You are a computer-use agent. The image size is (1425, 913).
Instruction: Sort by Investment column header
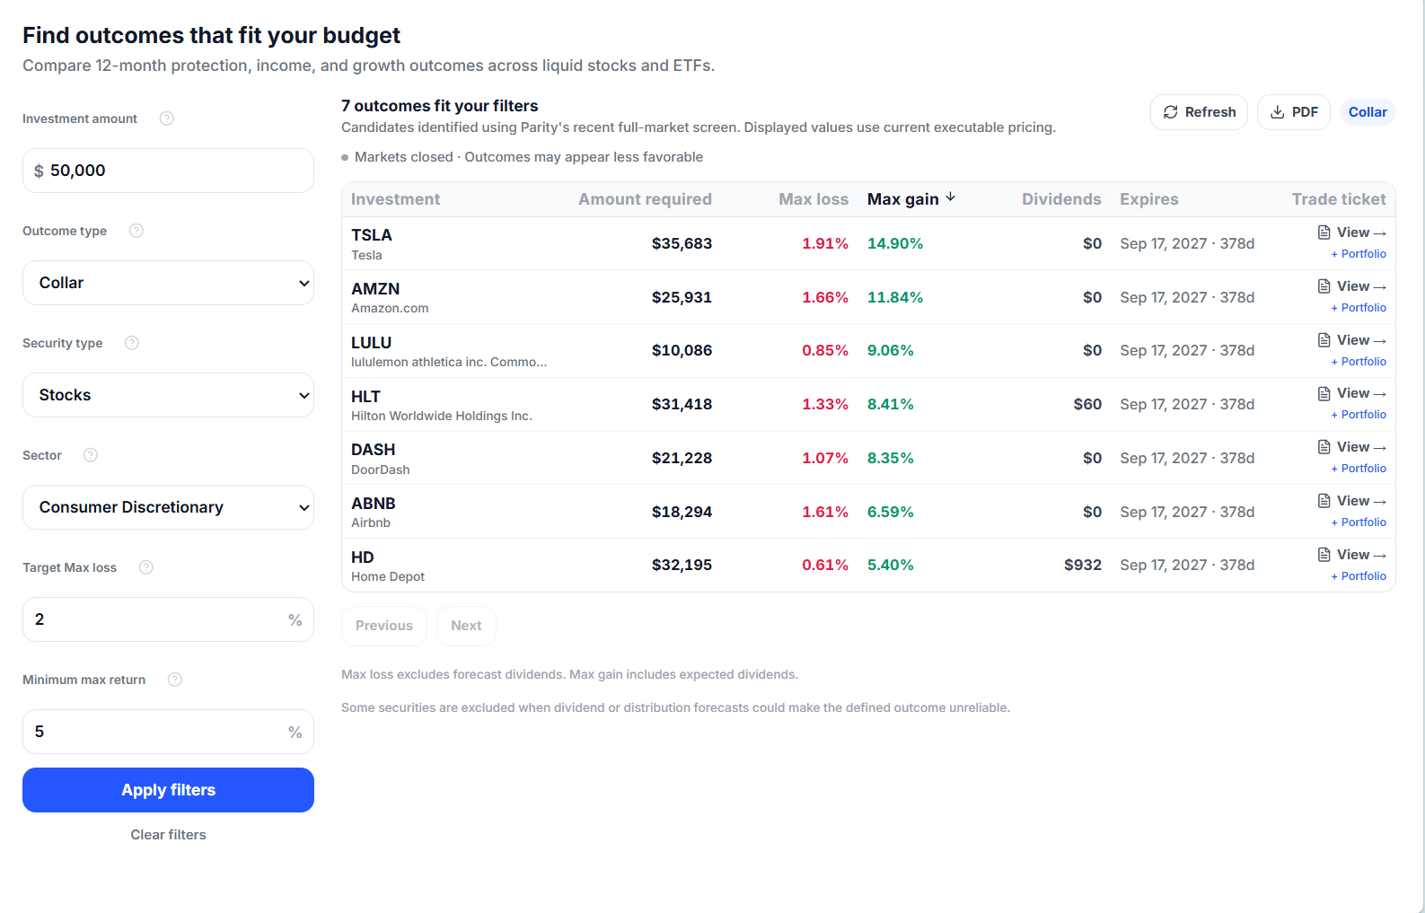[x=395, y=199]
